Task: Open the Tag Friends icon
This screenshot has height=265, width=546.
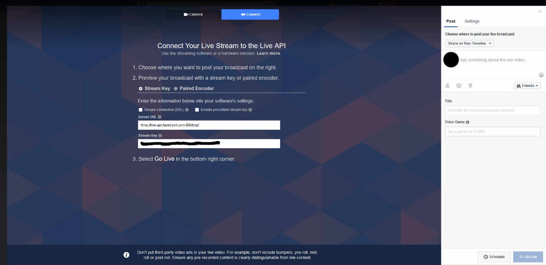Action: (x=447, y=85)
